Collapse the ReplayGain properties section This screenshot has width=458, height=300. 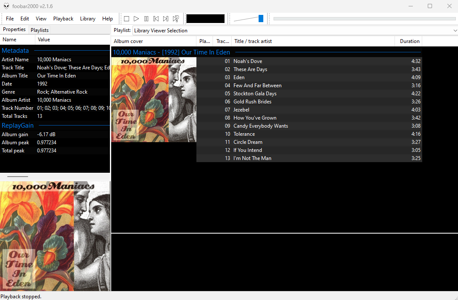point(17,126)
